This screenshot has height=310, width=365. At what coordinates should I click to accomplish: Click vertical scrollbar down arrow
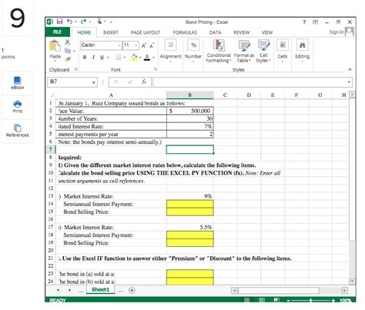tap(352, 282)
